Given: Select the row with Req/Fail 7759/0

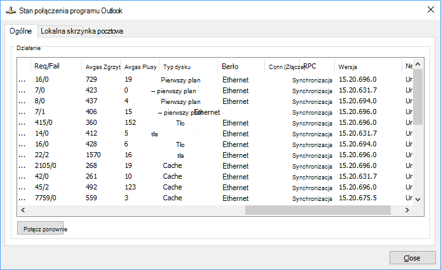Looking at the screenshot, I should tap(215, 198).
